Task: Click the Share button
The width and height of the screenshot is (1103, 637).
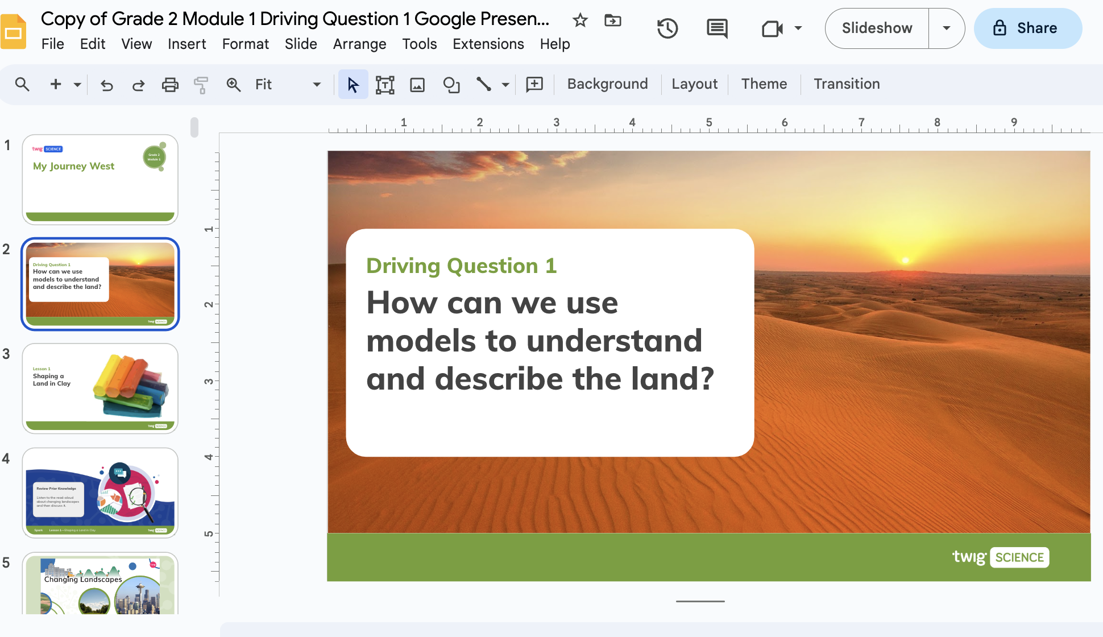Action: (1027, 28)
